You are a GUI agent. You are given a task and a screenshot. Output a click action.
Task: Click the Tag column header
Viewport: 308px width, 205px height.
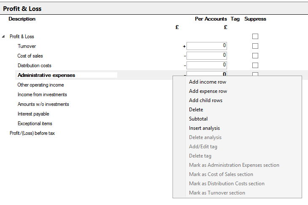click(235, 19)
